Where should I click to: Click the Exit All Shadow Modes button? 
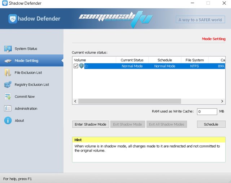(x=166, y=124)
